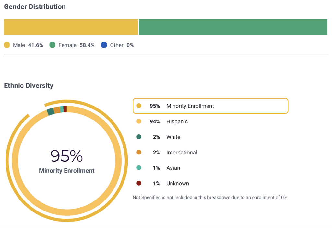Toggle the Hispanic category visibility
This screenshot has height=228, width=332.
(177, 121)
